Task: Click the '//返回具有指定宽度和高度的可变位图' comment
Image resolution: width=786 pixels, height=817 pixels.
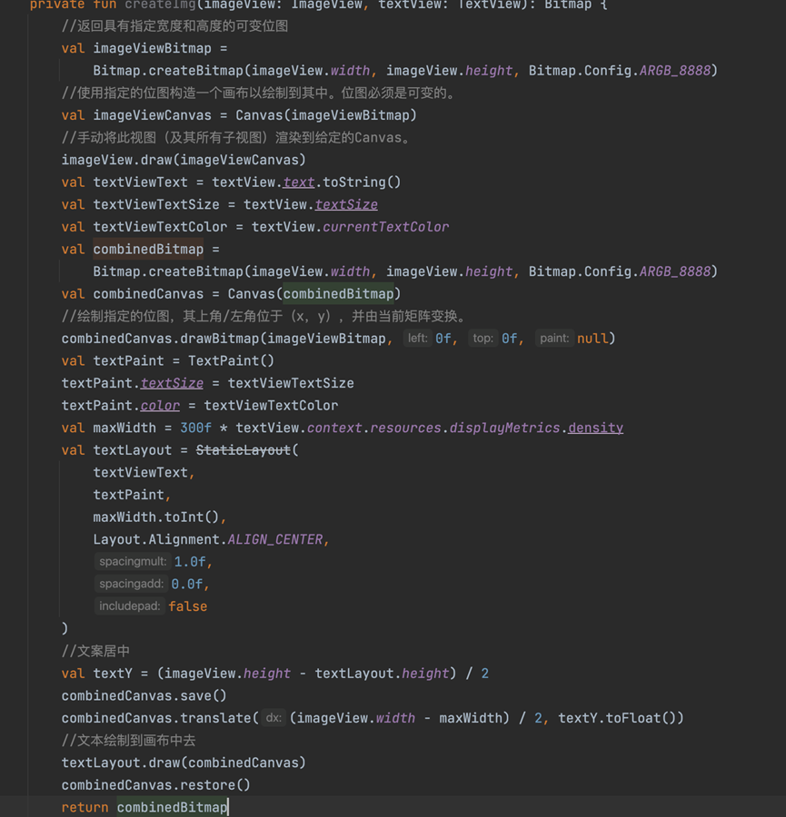Action: click(x=174, y=26)
